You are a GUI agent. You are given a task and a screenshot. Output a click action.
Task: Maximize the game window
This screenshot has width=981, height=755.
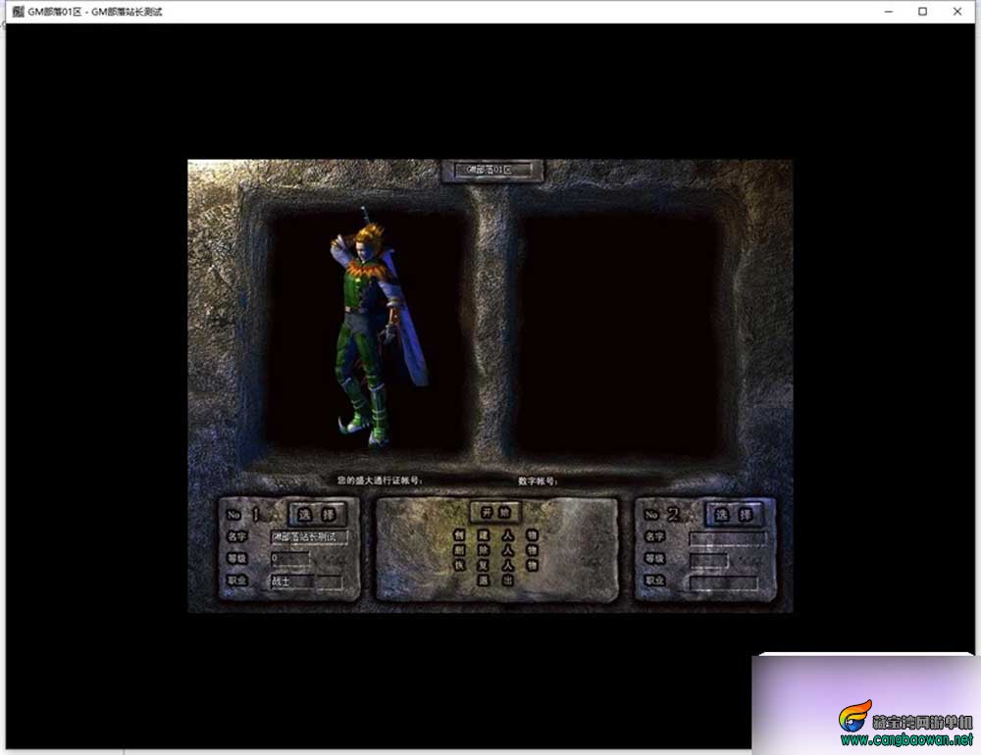pos(922,11)
